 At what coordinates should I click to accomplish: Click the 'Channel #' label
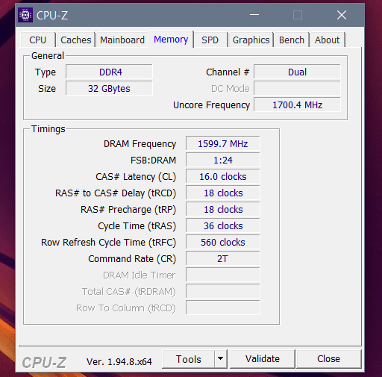[228, 72]
